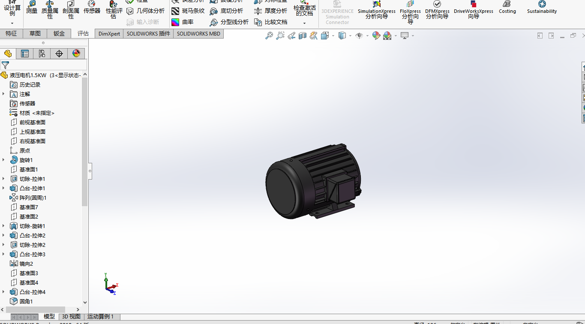Open View Settings monitor icon
This screenshot has width=585, height=324.
click(405, 36)
